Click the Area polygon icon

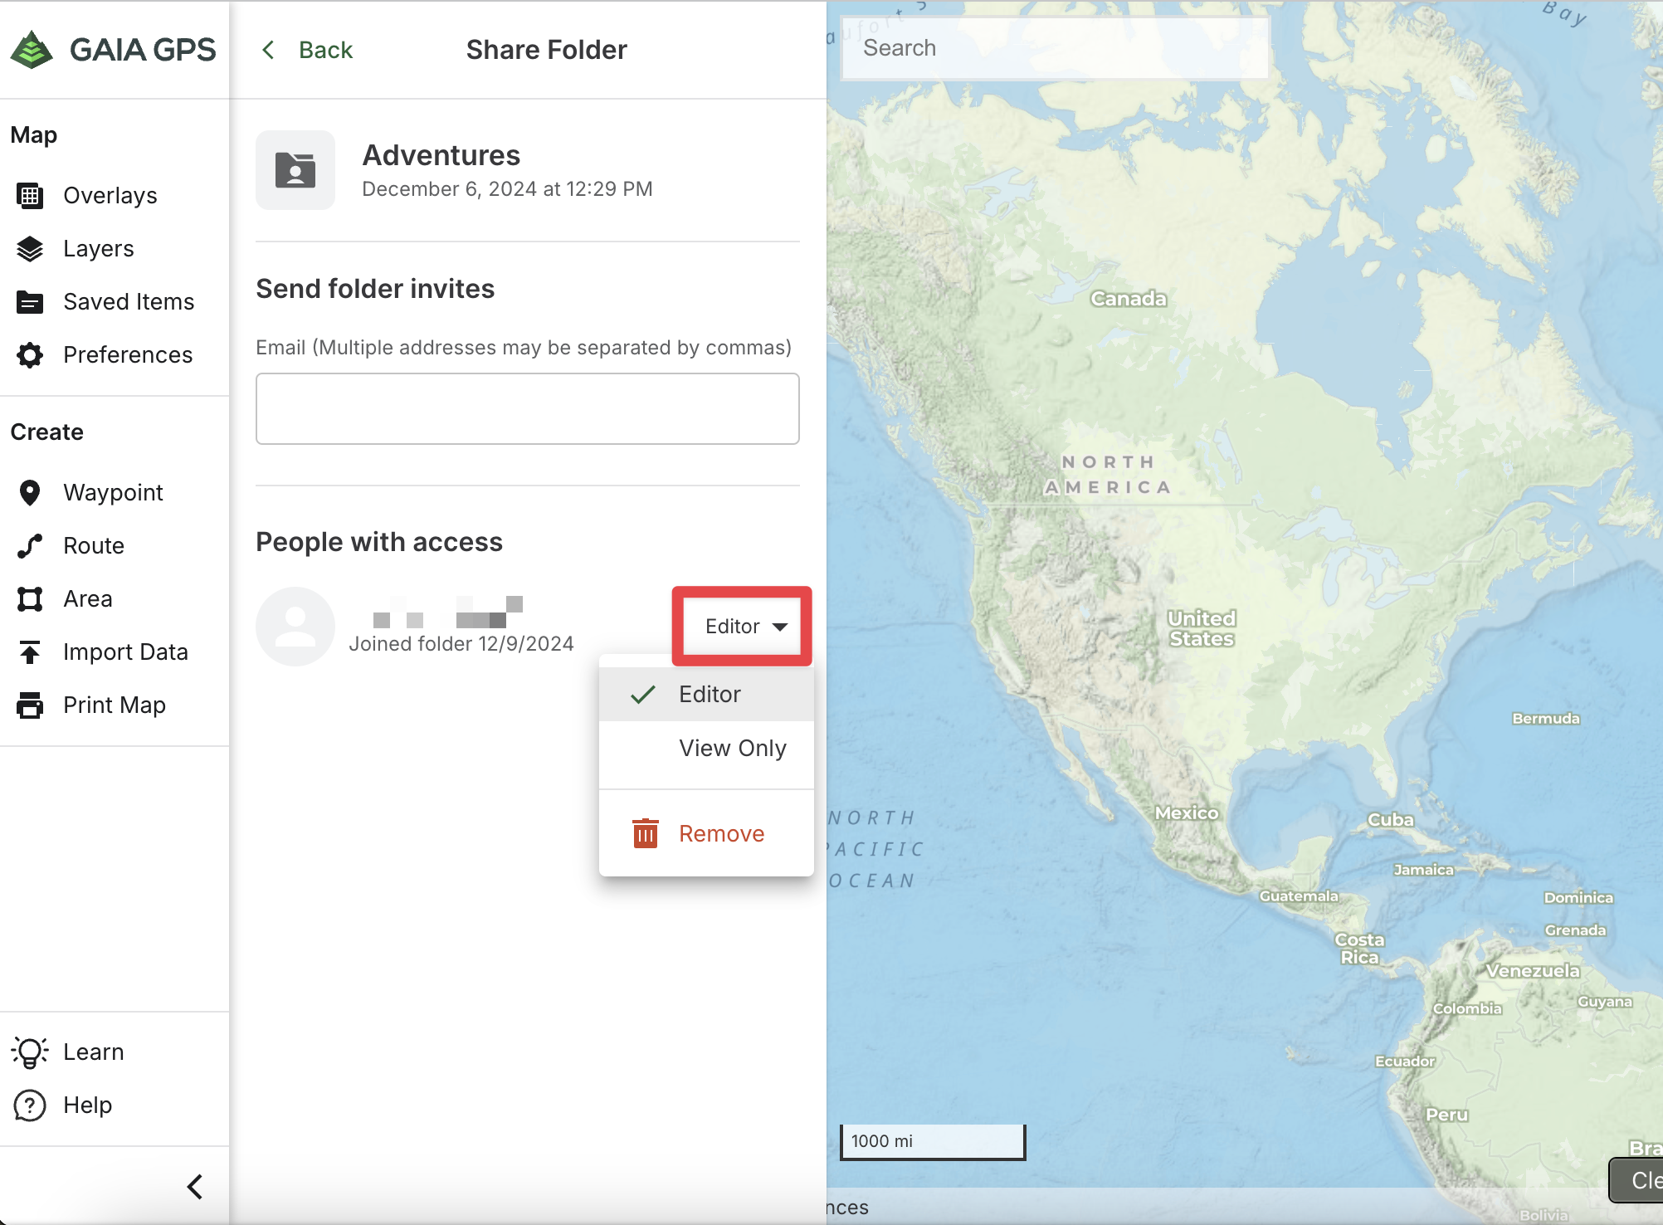click(x=30, y=598)
